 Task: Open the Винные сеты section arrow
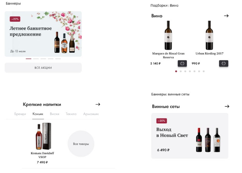coord(227,107)
